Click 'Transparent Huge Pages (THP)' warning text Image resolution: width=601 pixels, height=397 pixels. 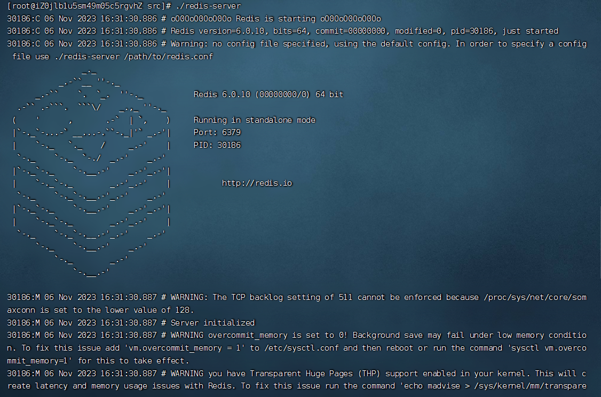pyautogui.click(x=315, y=374)
